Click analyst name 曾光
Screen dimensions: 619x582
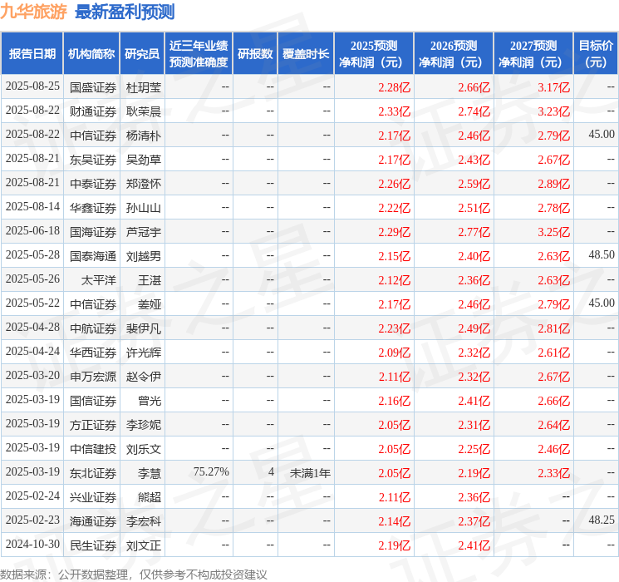pyautogui.click(x=150, y=401)
